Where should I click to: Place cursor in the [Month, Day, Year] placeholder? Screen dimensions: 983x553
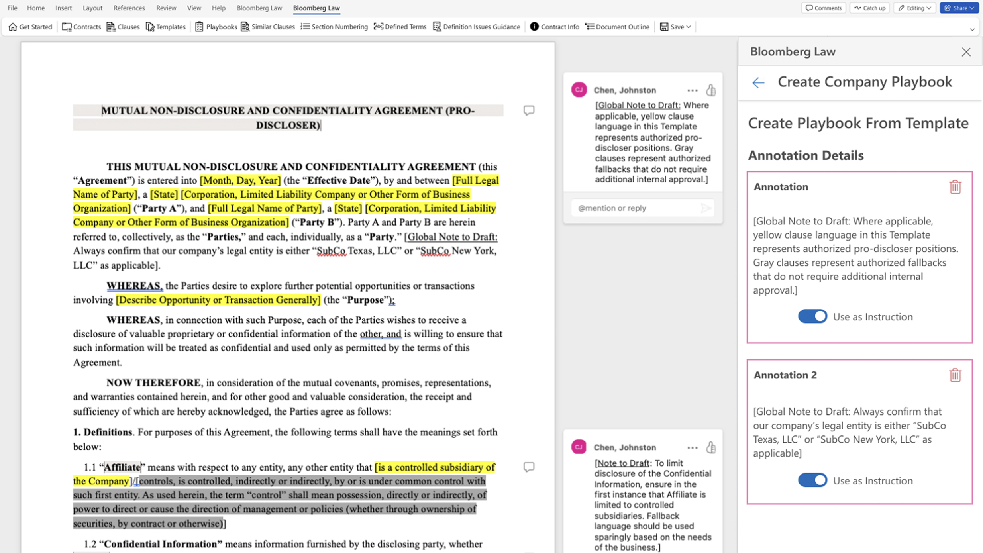coord(240,180)
